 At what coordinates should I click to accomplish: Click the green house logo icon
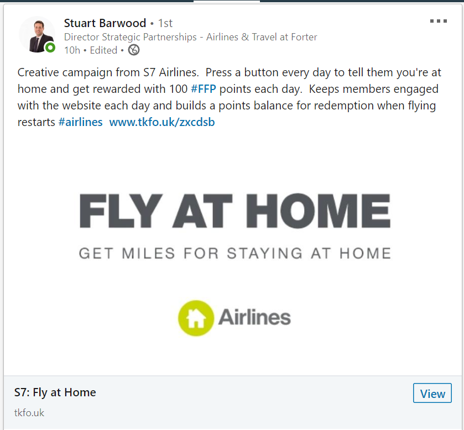pos(196,318)
